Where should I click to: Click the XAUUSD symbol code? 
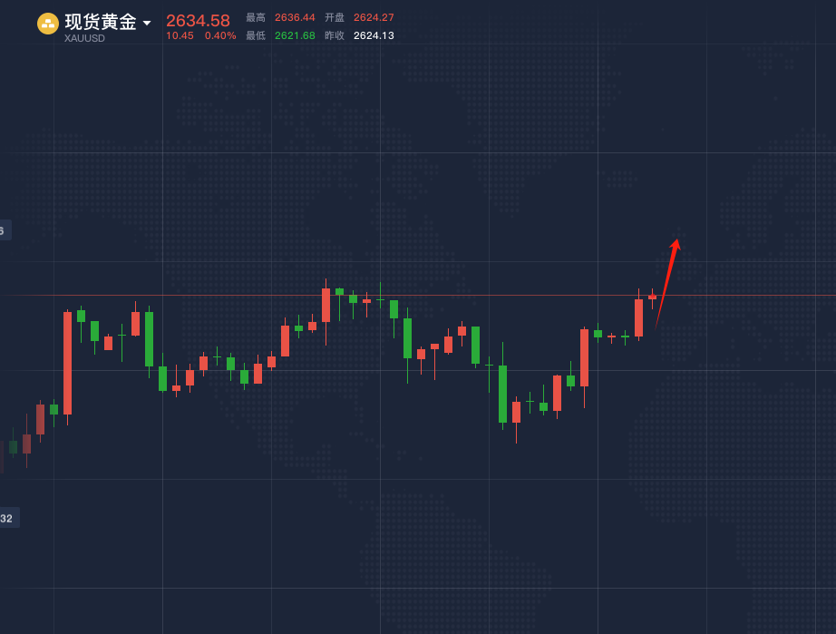(84, 38)
